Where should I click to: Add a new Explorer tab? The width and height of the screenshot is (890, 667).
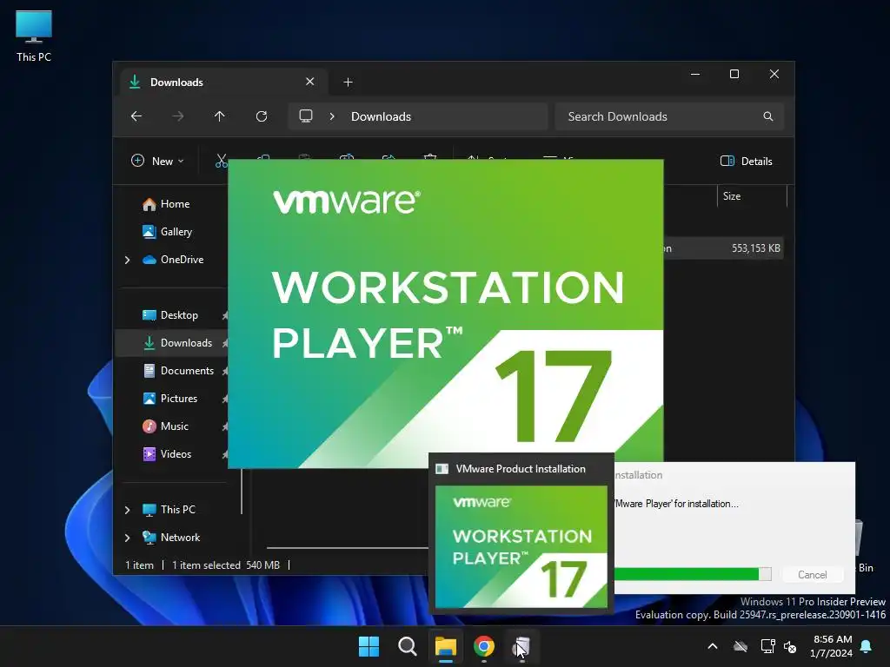click(x=348, y=83)
